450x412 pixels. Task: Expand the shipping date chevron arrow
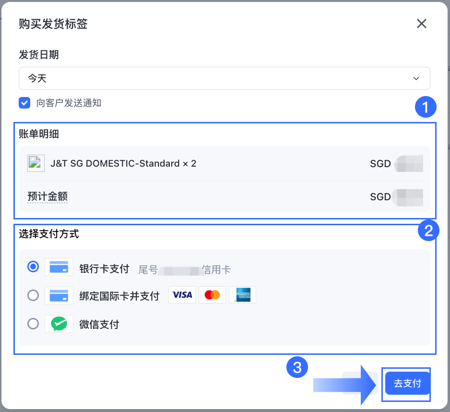pyautogui.click(x=416, y=78)
